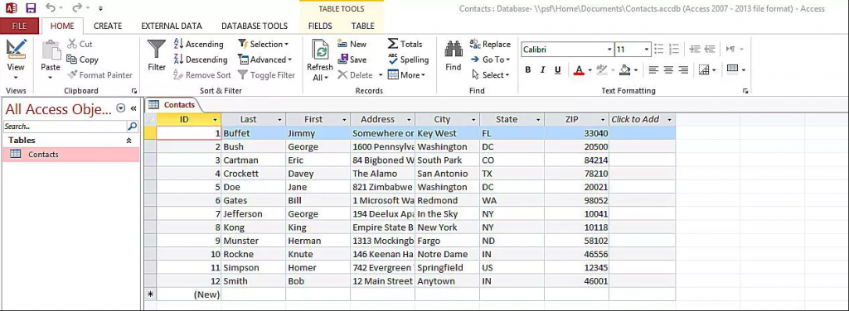Create a New record

tap(352, 45)
